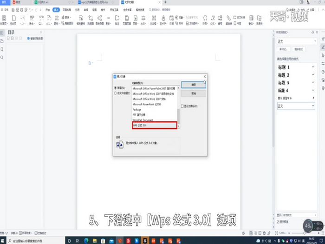
Task: Click the 交叉引用 cross-reference icon
Action: click(x=240, y=18)
